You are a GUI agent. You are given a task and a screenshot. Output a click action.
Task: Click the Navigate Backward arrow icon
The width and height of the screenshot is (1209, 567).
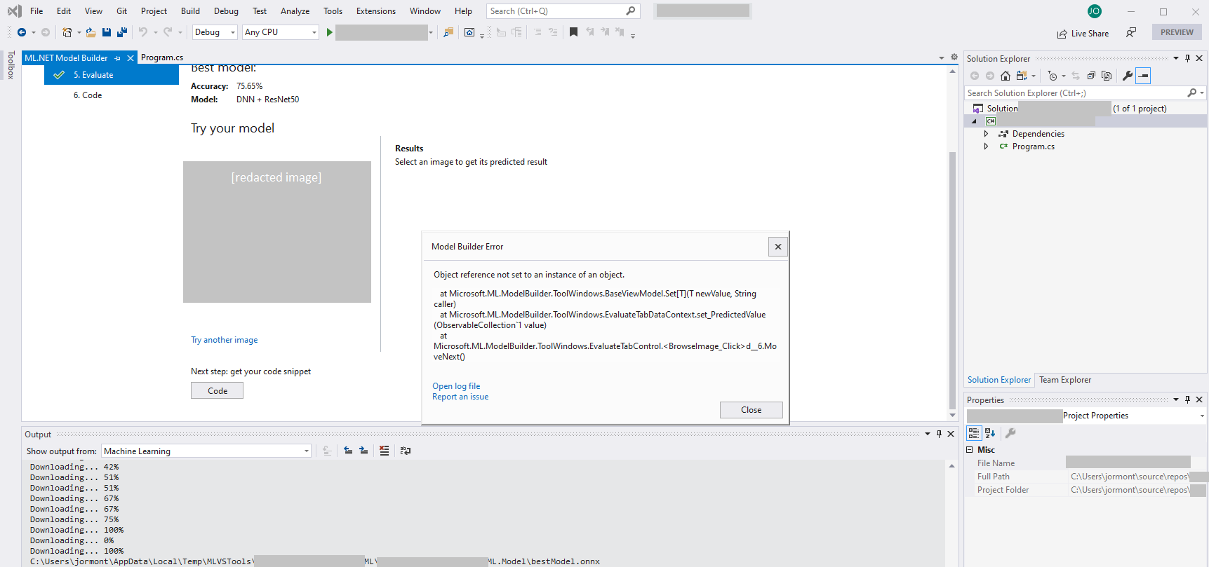22,32
